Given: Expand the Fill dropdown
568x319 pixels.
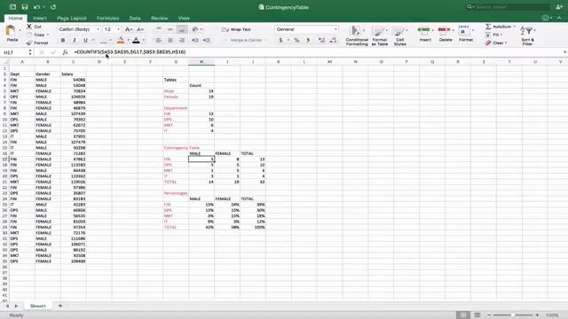Looking at the screenshot, I should pos(501,35).
